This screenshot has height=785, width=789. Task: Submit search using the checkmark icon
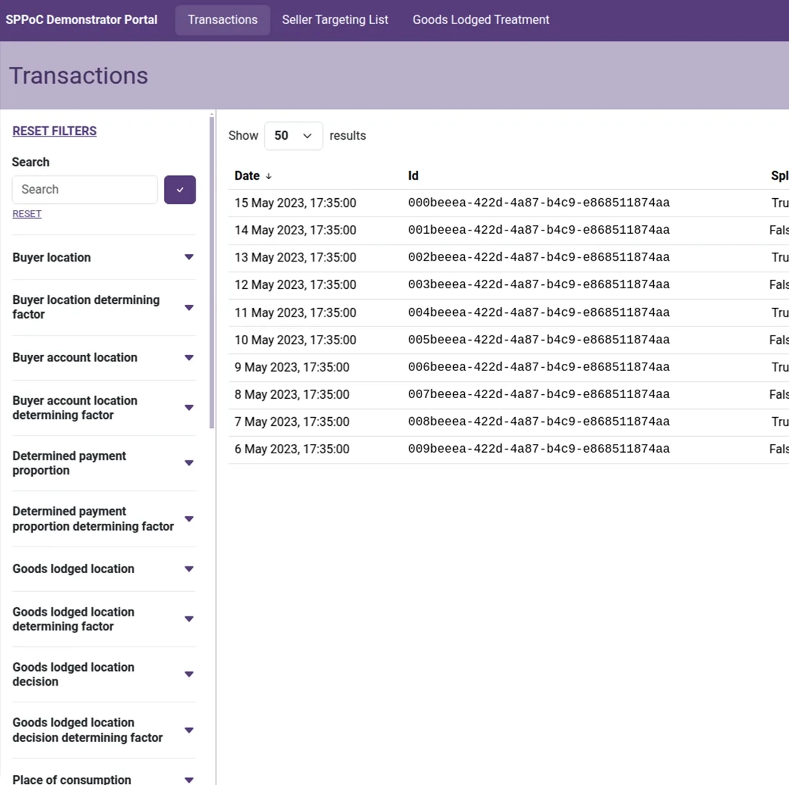click(180, 189)
